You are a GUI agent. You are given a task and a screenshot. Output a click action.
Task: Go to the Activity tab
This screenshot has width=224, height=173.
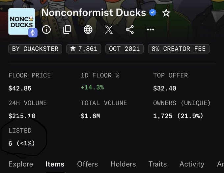coord(192,164)
